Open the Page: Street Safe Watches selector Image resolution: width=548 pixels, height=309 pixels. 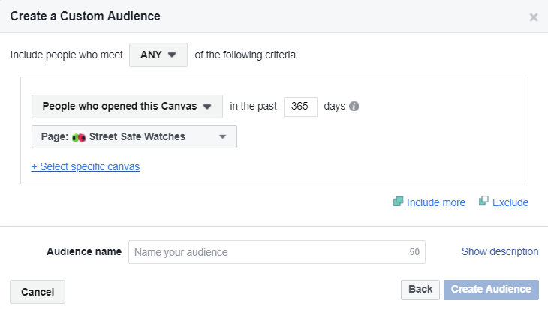tap(134, 137)
